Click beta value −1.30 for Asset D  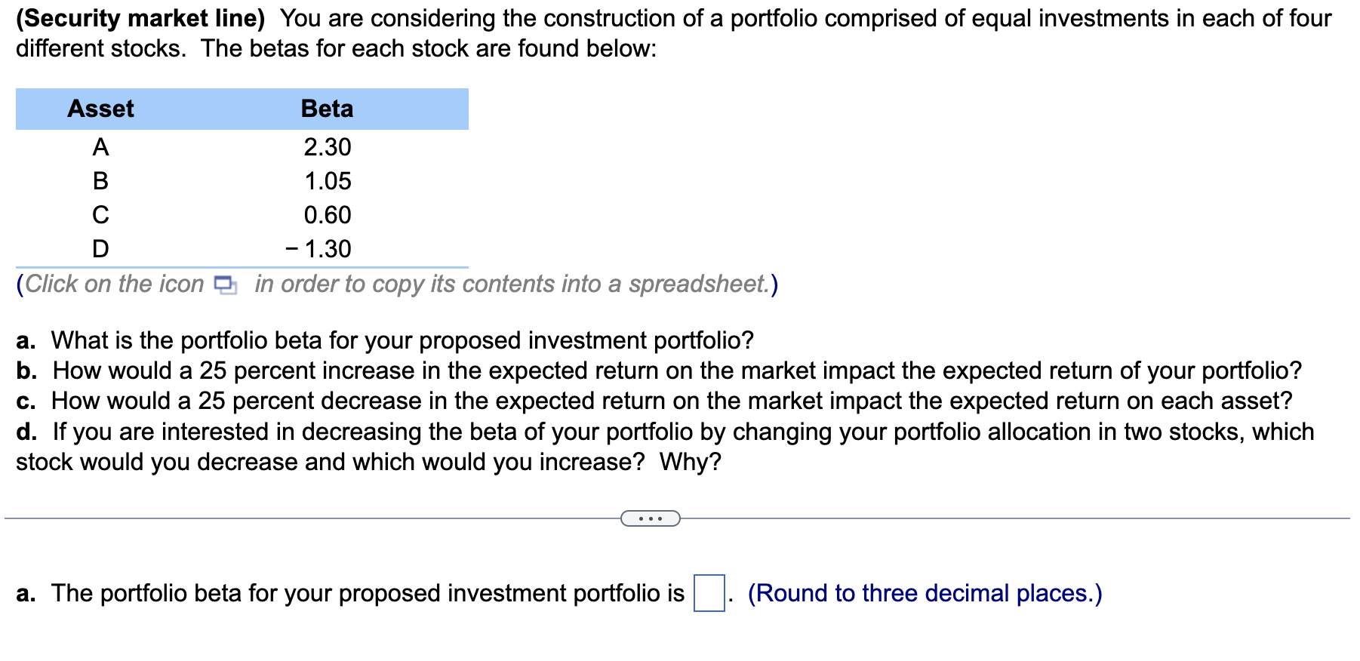318,249
